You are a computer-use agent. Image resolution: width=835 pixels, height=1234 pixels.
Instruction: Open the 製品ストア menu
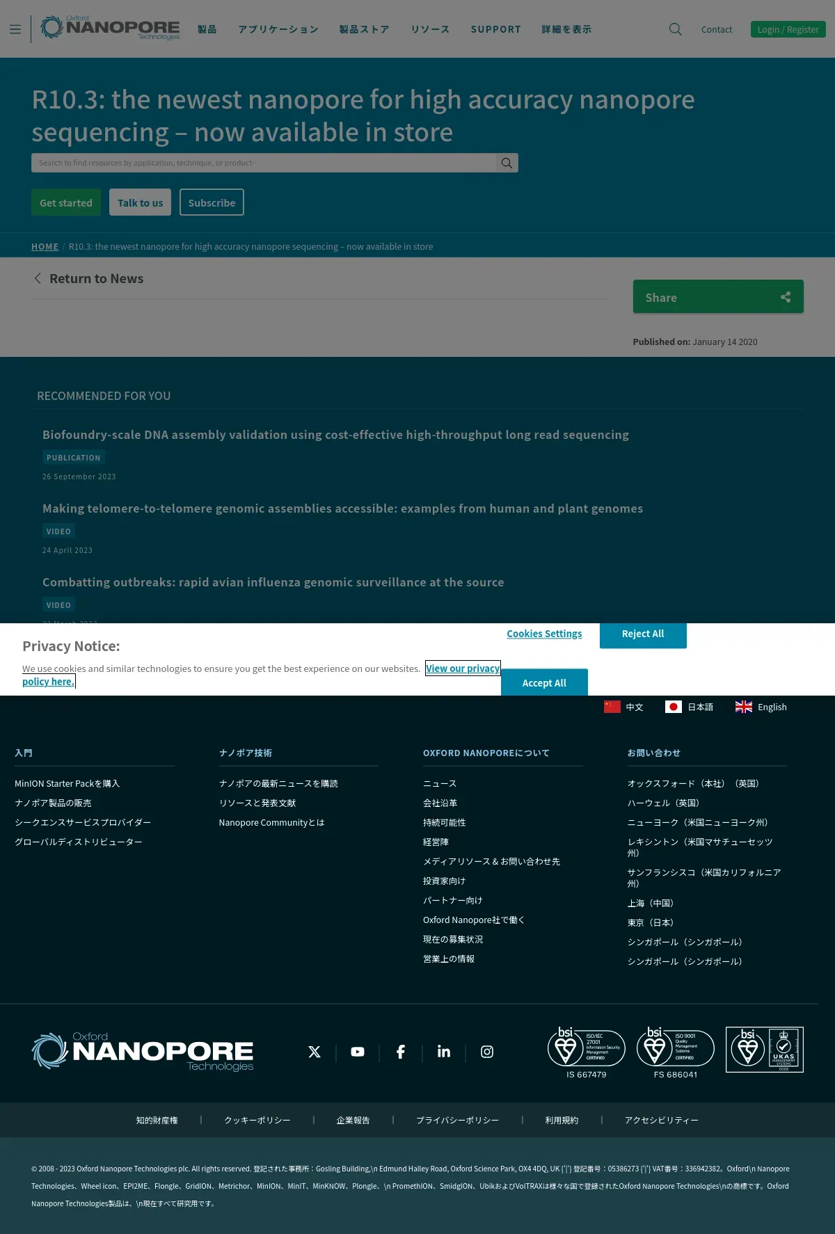click(x=364, y=29)
